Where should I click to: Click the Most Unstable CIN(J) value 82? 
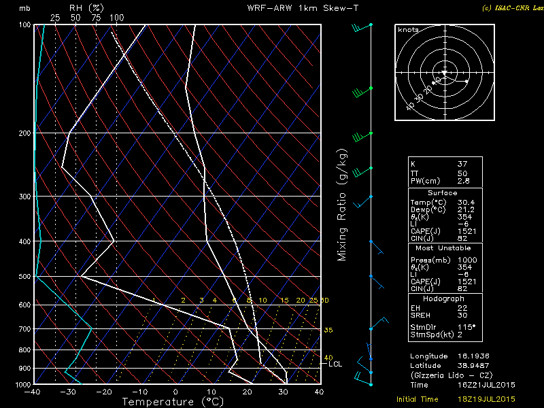coord(462,288)
